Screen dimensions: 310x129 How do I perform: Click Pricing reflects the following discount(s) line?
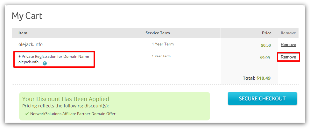pos(66,106)
